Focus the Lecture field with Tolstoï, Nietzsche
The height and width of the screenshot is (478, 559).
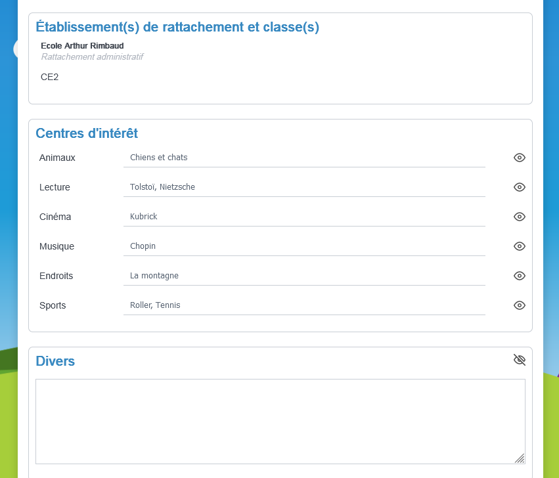(x=304, y=187)
